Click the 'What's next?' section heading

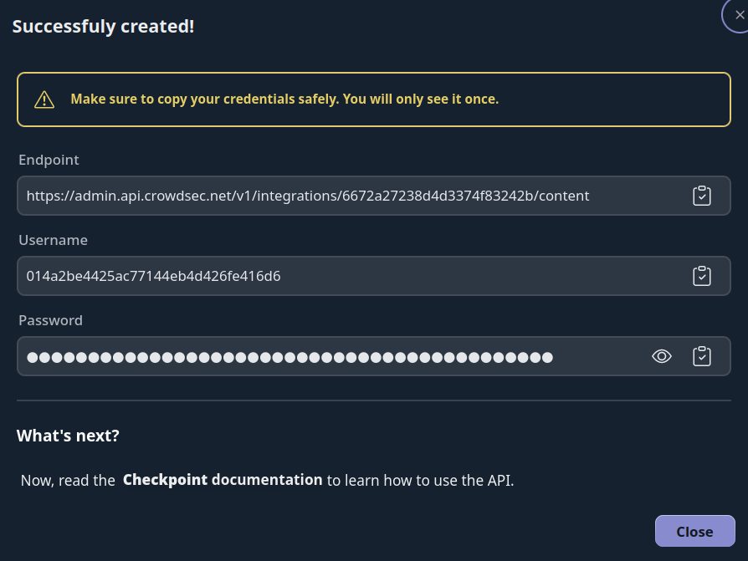(x=68, y=435)
